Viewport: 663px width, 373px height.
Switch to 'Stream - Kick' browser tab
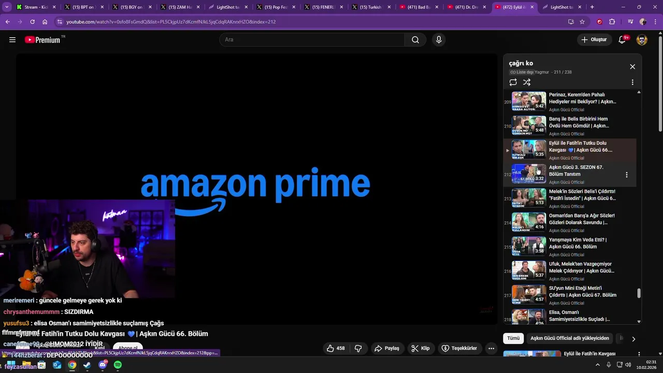click(36, 7)
